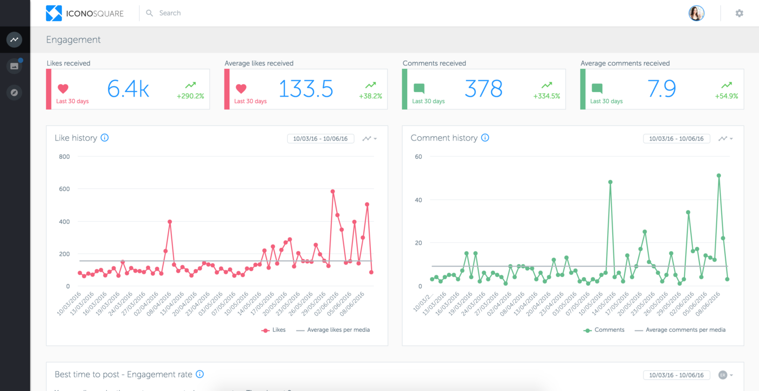Click the Best time to post title
The height and width of the screenshot is (391, 759).
click(124, 374)
